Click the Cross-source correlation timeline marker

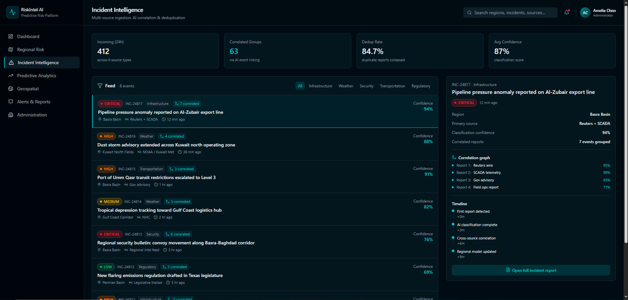pos(453,238)
